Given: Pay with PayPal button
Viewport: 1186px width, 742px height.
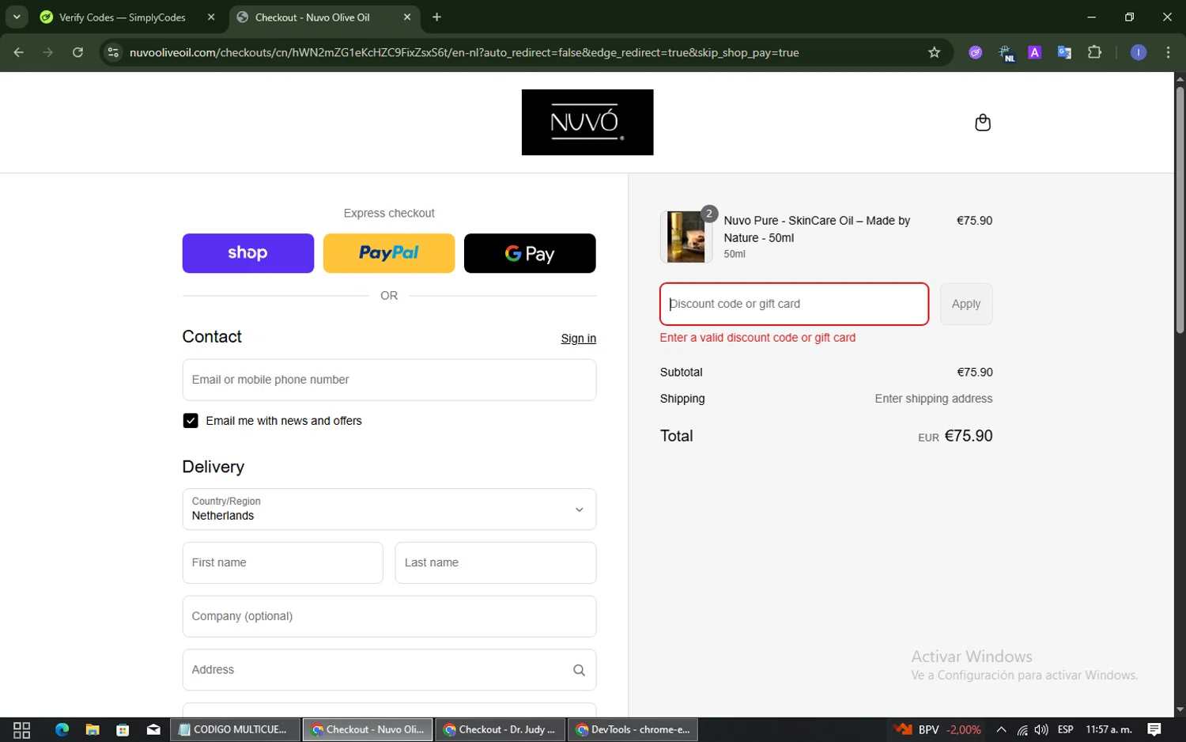Looking at the screenshot, I should click(x=389, y=253).
